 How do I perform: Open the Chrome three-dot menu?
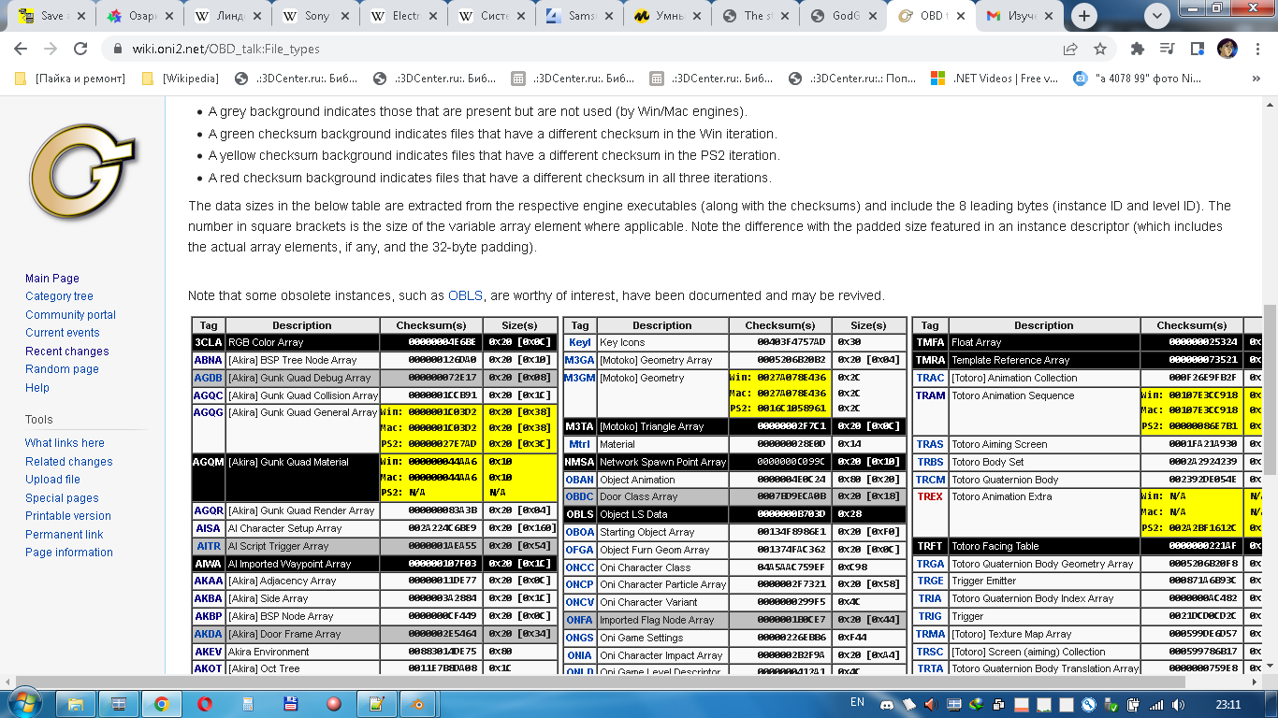point(1256,49)
